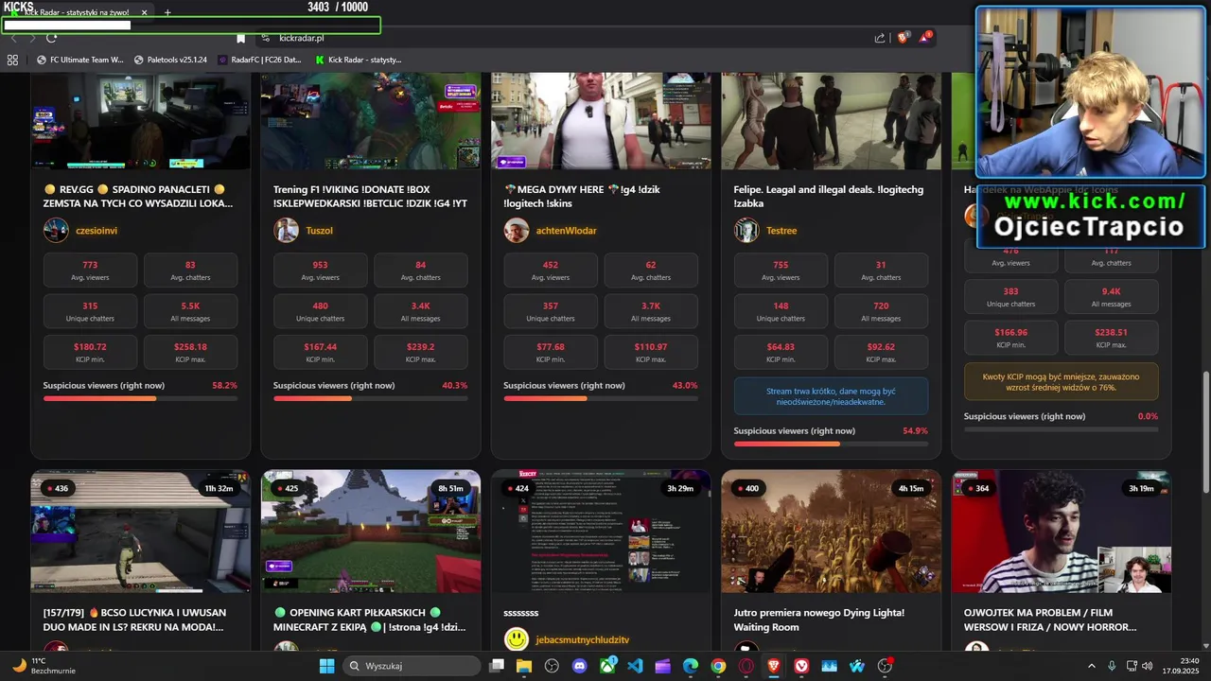The image size is (1211, 681).
Task: Open RadarFC | FC26 Dat... bookmark
Action: [259, 60]
